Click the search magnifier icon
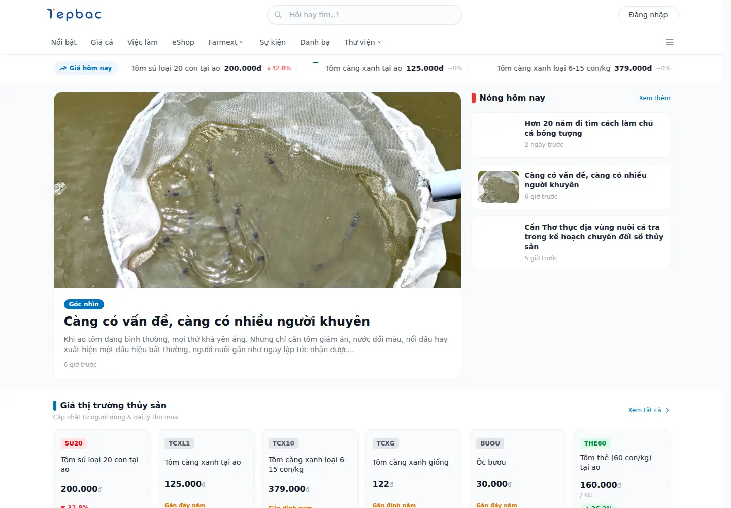The image size is (731, 508). pyautogui.click(x=278, y=15)
